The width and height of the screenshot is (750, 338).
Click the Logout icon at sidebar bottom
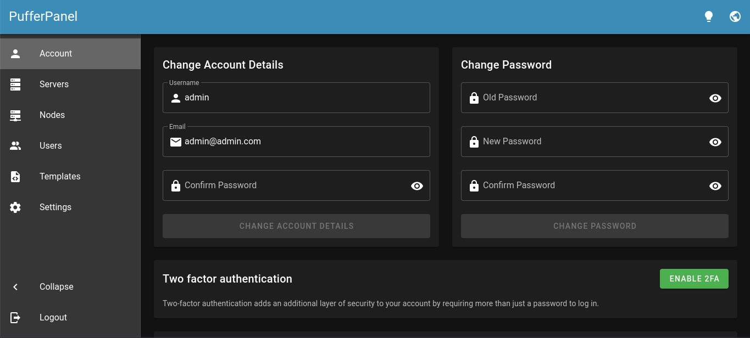15,317
